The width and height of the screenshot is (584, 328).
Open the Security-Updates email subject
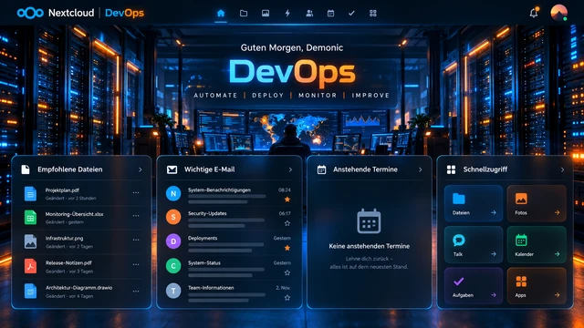207,213
